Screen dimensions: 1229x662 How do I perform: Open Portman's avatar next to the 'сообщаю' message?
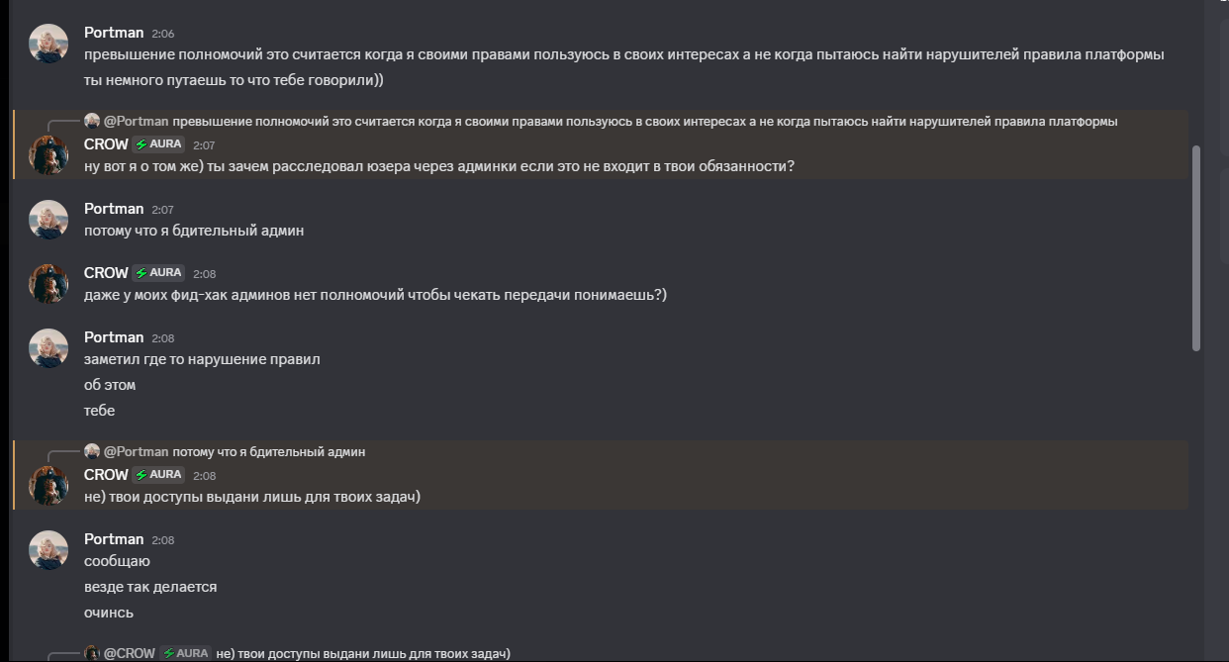click(48, 550)
